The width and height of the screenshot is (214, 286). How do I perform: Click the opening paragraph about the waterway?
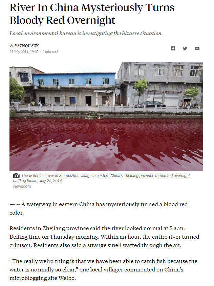click(x=99, y=208)
